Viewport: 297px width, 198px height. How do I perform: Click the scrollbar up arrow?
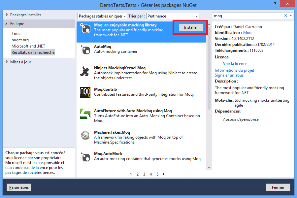point(209,24)
